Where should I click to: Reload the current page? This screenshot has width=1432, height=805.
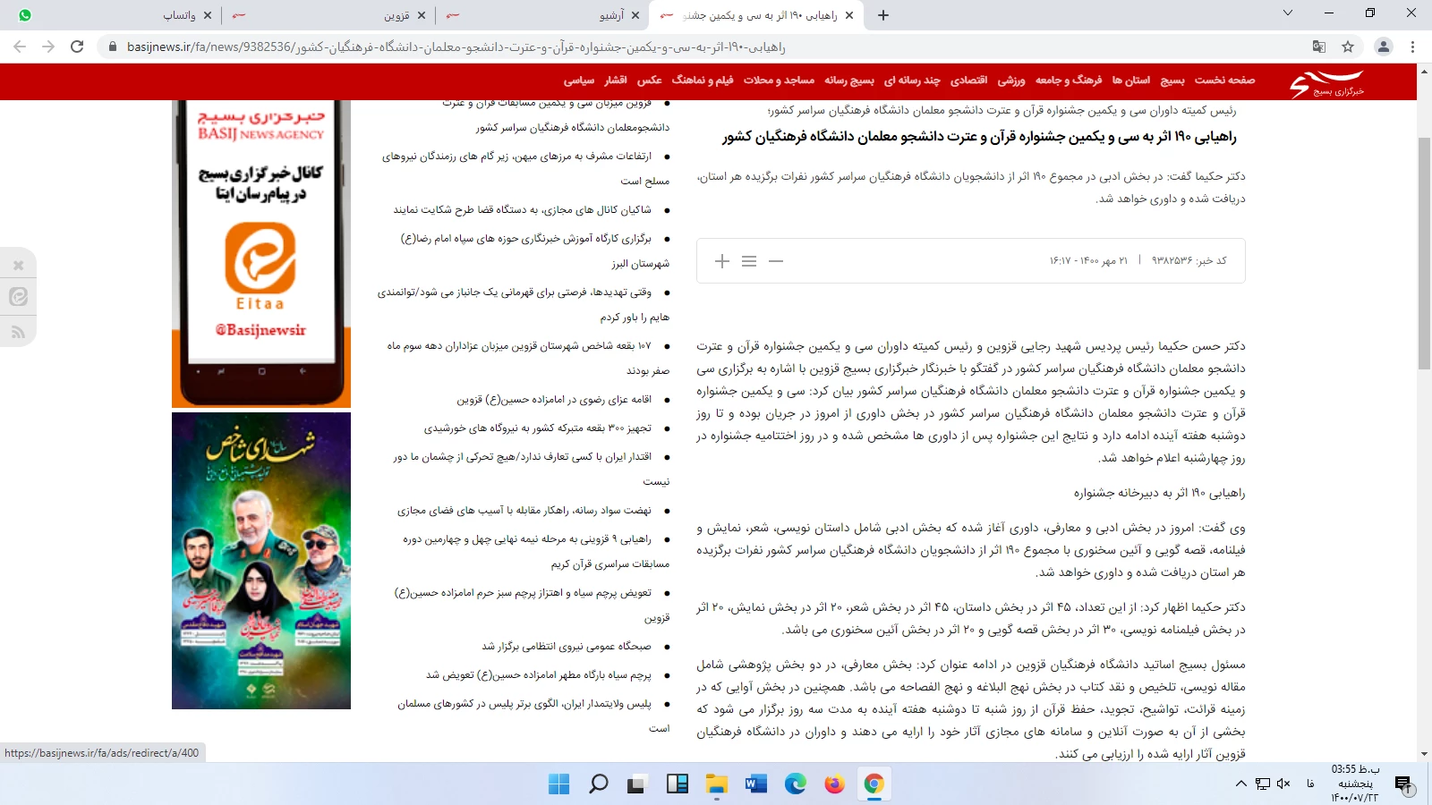(x=77, y=47)
